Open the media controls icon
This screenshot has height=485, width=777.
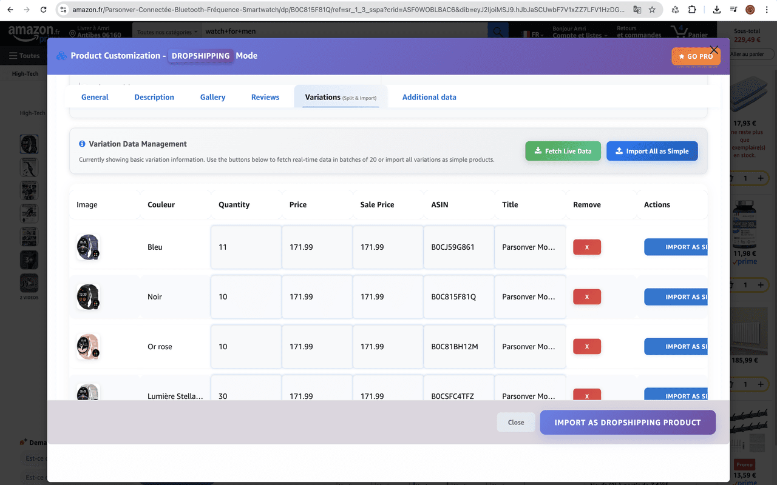[733, 10]
